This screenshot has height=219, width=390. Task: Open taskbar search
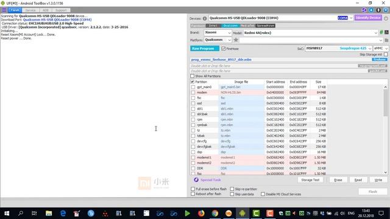[21, 214]
